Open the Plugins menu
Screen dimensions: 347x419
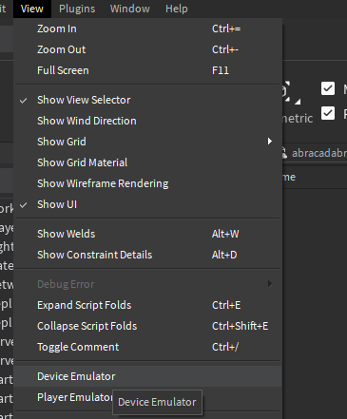point(77,9)
